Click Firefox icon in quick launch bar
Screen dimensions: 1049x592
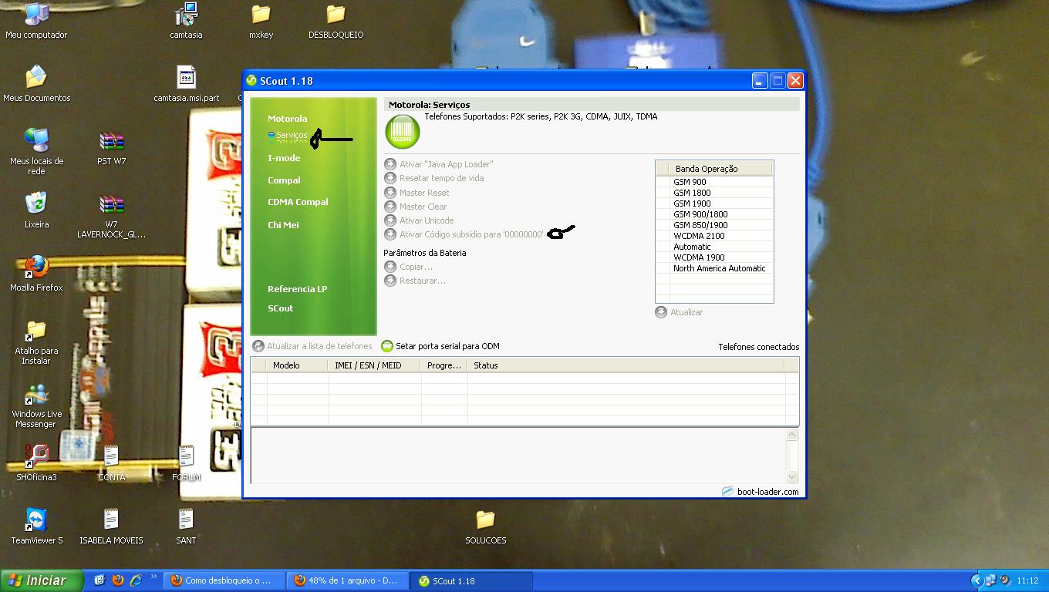coord(118,580)
